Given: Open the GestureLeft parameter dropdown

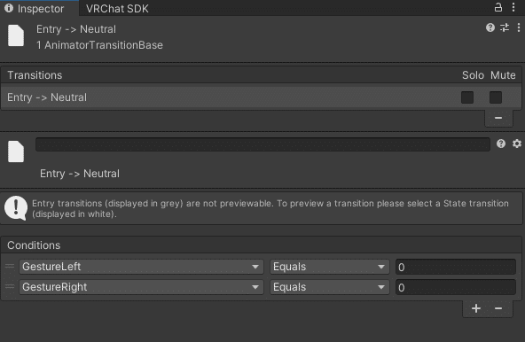Looking at the screenshot, I should [141, 267].
